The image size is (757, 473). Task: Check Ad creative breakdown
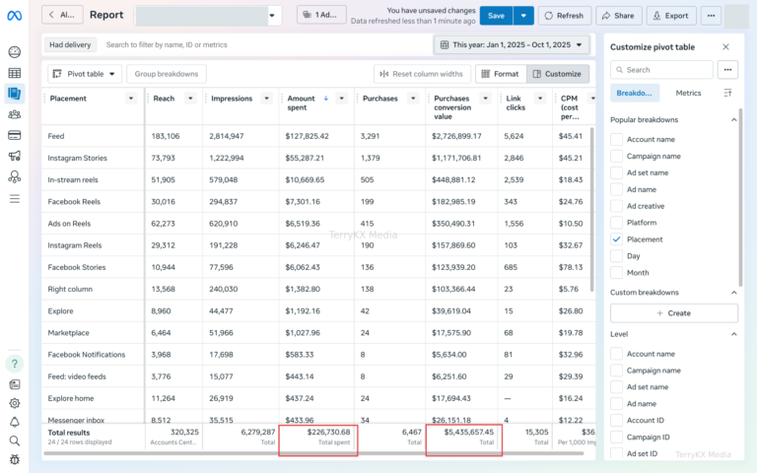(616, 206)
